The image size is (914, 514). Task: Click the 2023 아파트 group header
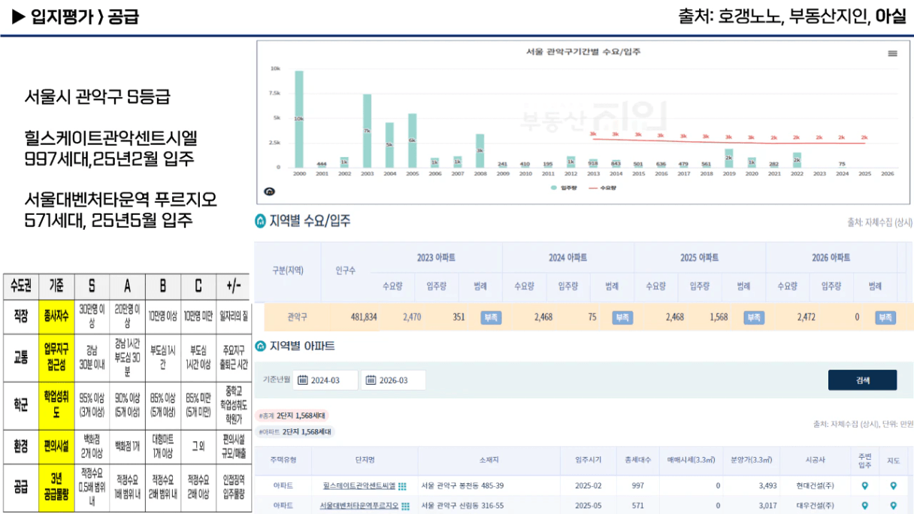coord(436,257)
